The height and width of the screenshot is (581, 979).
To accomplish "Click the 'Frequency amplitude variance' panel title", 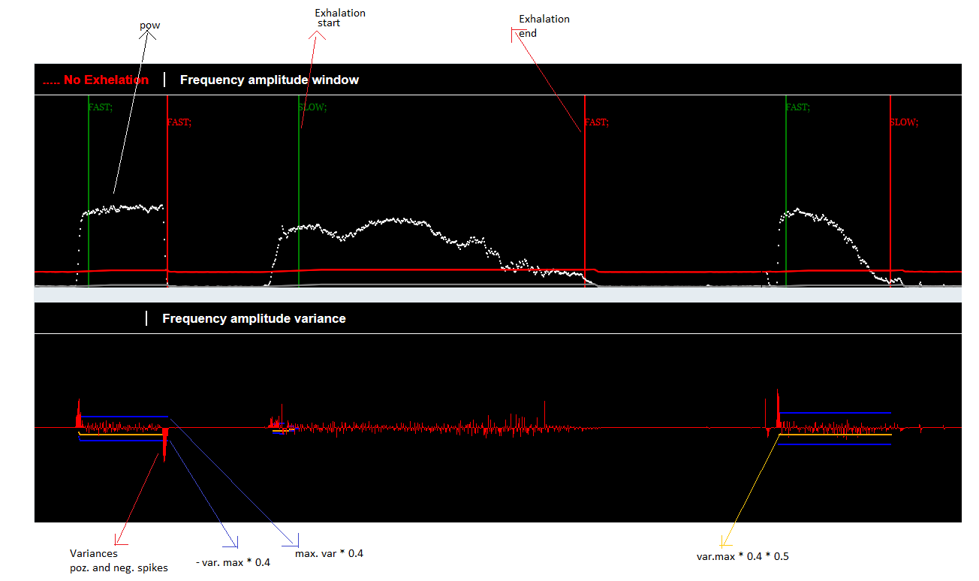I will pos(254,318).
